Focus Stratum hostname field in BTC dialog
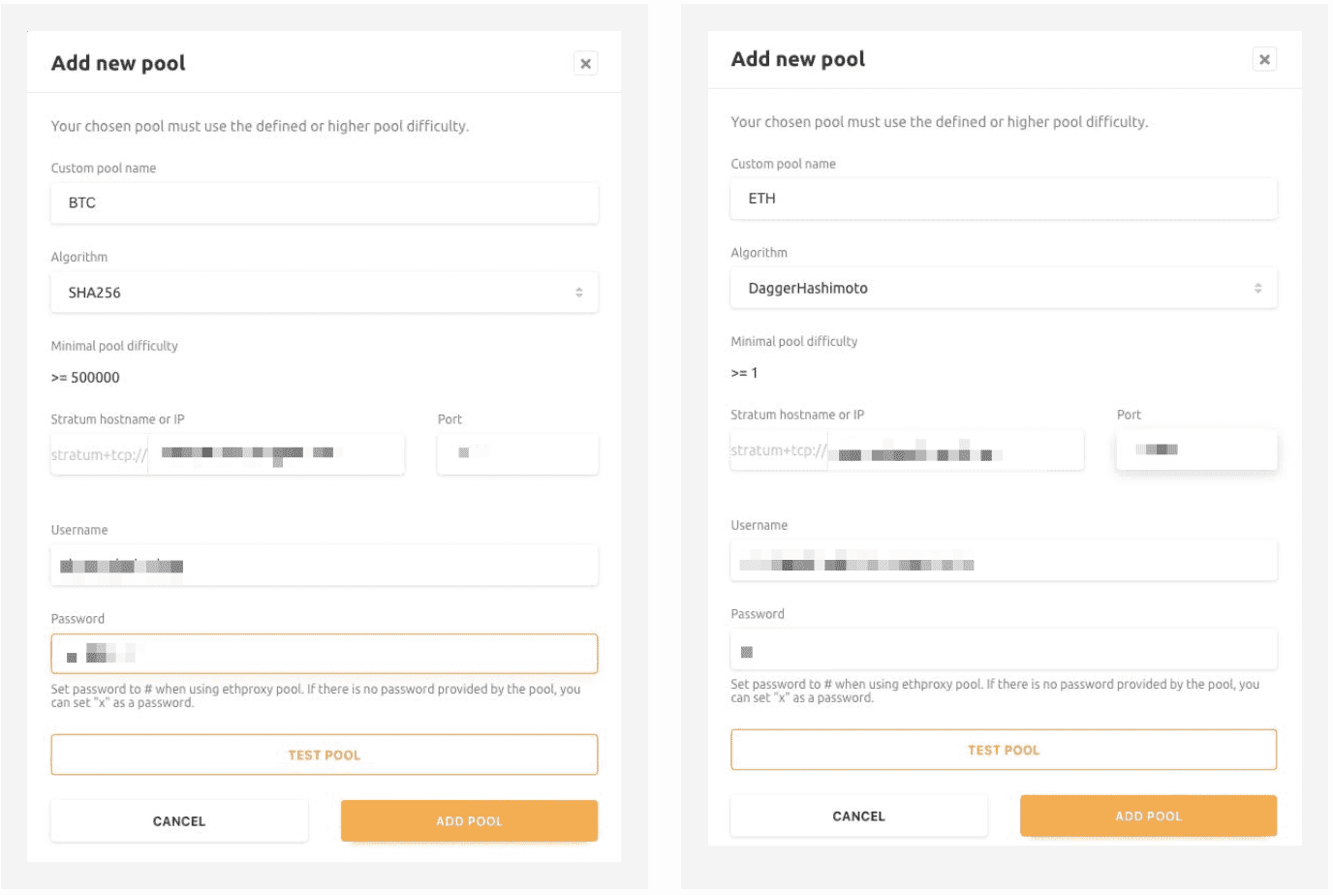Image resolution: width=1333 pixels, height=895 pixels. 276,454
